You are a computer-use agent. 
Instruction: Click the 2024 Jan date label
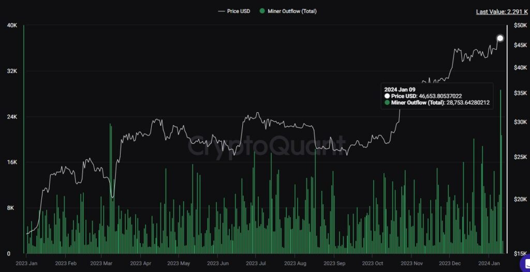coord(489,263)
